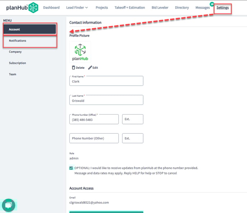The image size is (247, 213).
Task: Open the chat support bubble icon
Action: click(8, 205)
